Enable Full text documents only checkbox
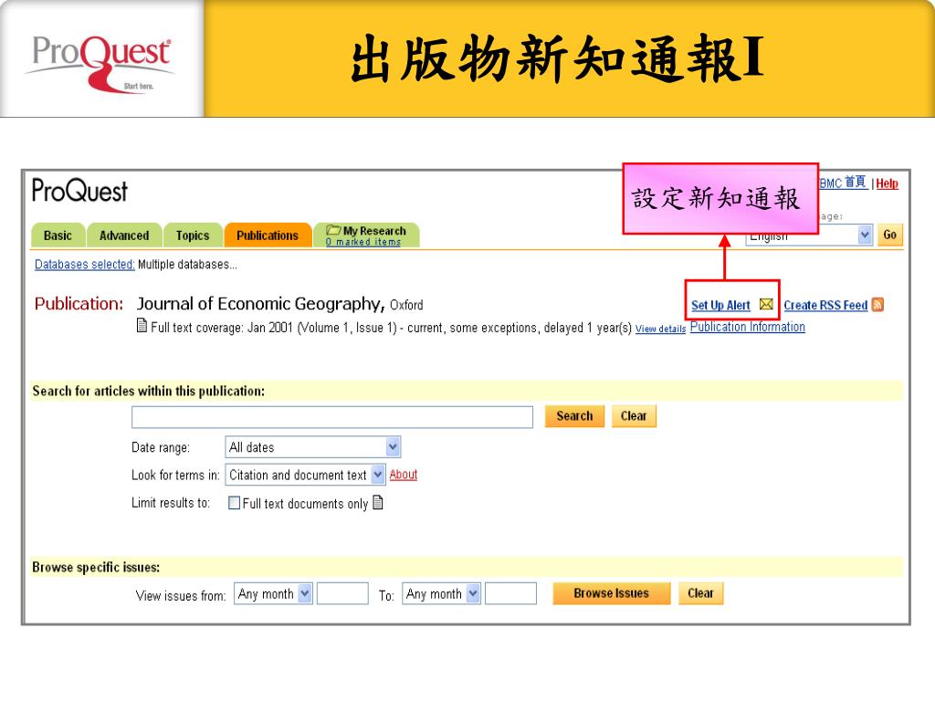Image resolution: width=935 pixels, height=701 pixels. click(235, 503)
